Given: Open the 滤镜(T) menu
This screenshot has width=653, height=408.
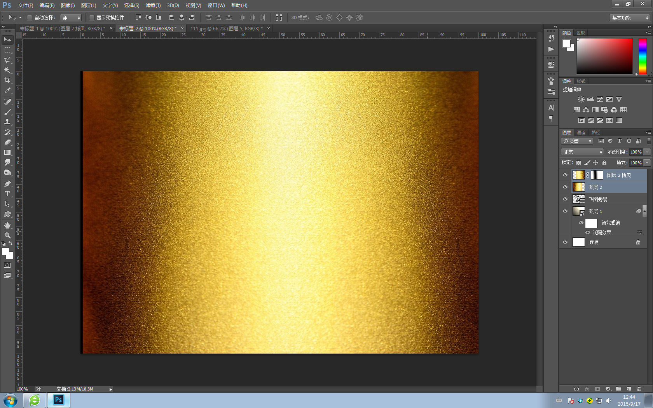Looking at the screenshot, I should (153, 5).
